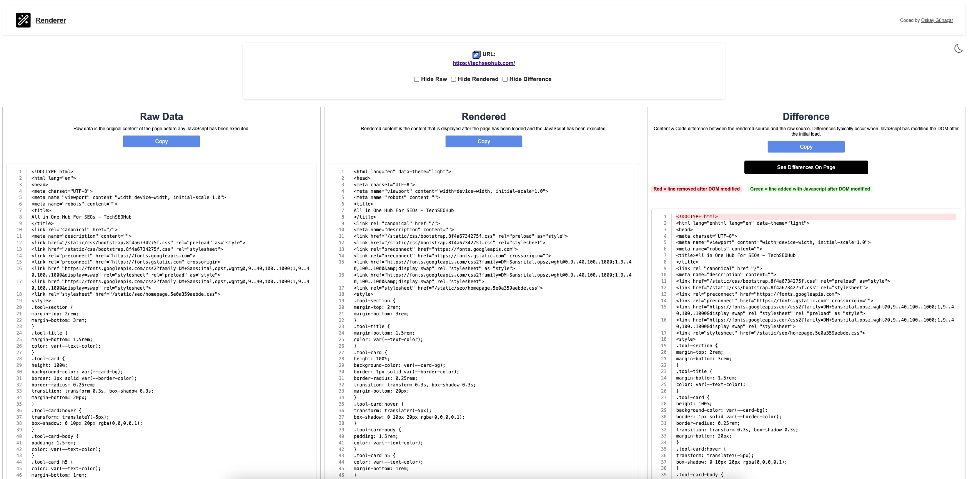
Task: Enable the Hide Difference checkbox
Action: [505, 79]
